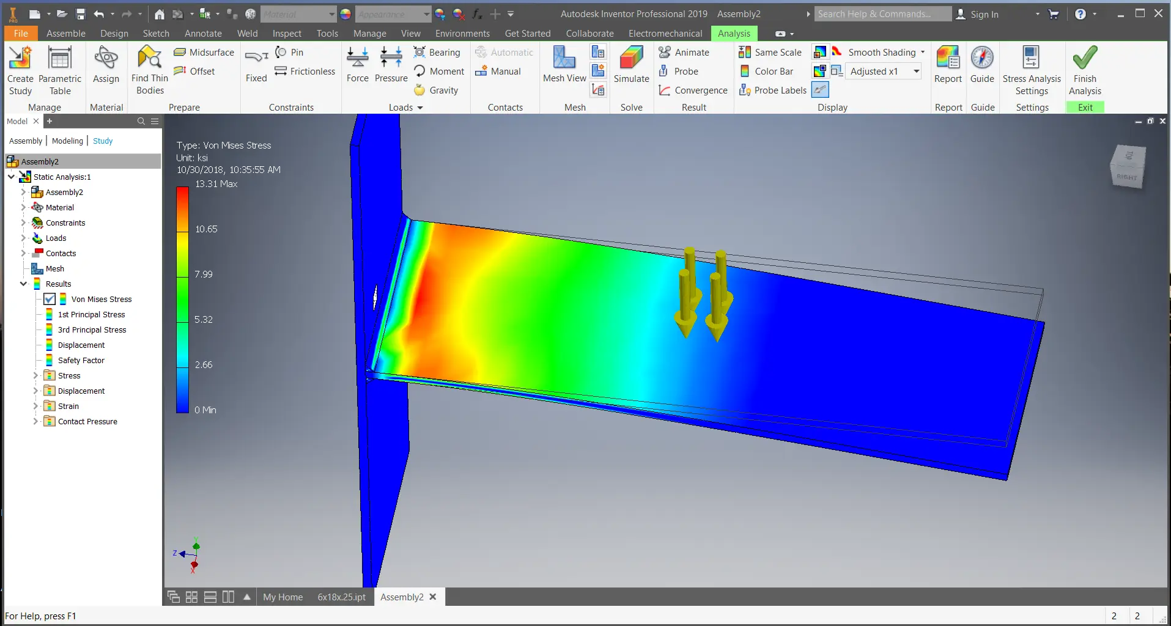Click the stress color bar legend

pyautogui.click(x=182, y=300)
